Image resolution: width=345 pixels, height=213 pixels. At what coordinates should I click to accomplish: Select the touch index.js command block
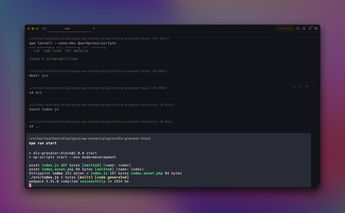(x=44, y=109)
